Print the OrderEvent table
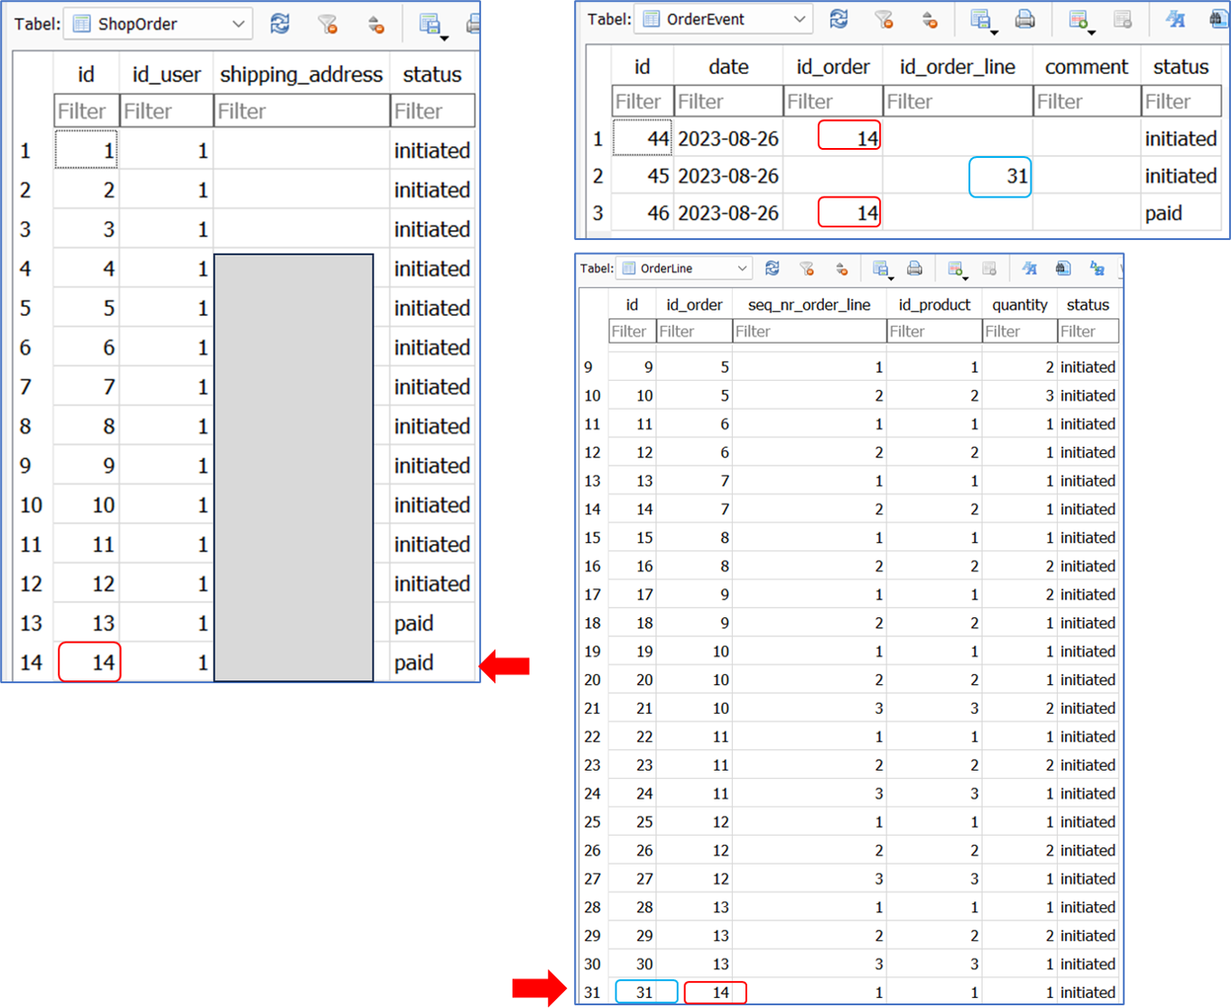 tap(1025, 19)
